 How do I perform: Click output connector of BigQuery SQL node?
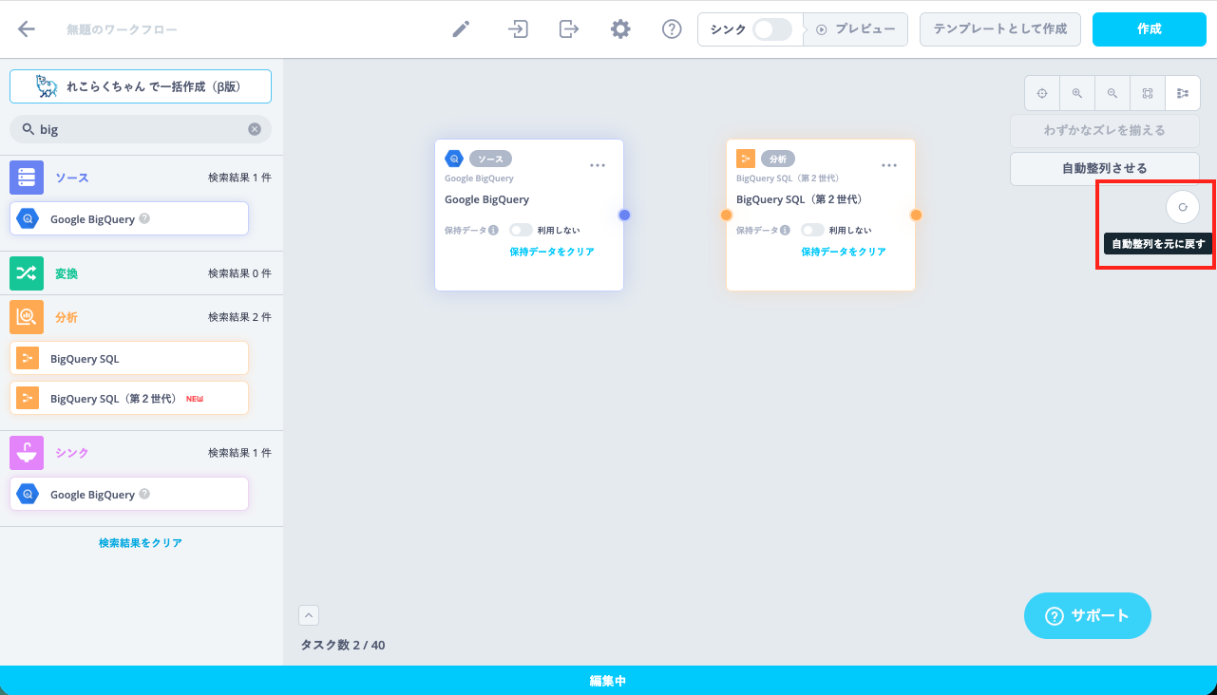click(916, 215)
